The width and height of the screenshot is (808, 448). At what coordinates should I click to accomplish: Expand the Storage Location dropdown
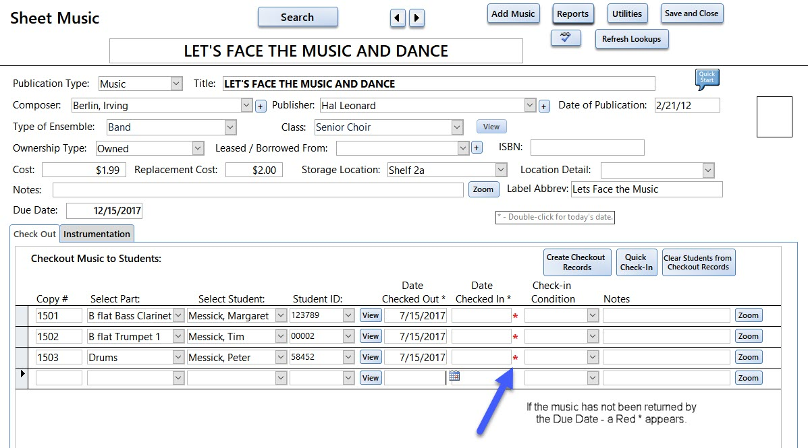pyautogui.click(x=500, y=170)
